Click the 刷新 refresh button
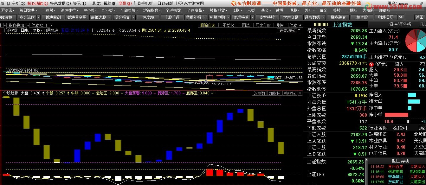The width and height of the screenshot is (426, 185). (x=281, y=25)
